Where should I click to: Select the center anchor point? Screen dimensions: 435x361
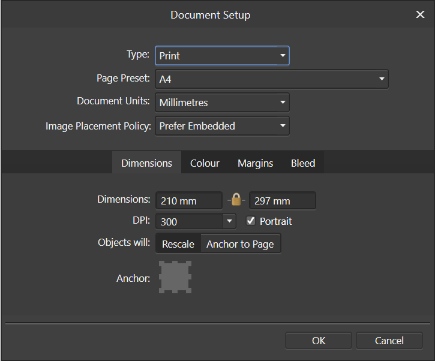[x=175, y=277]
